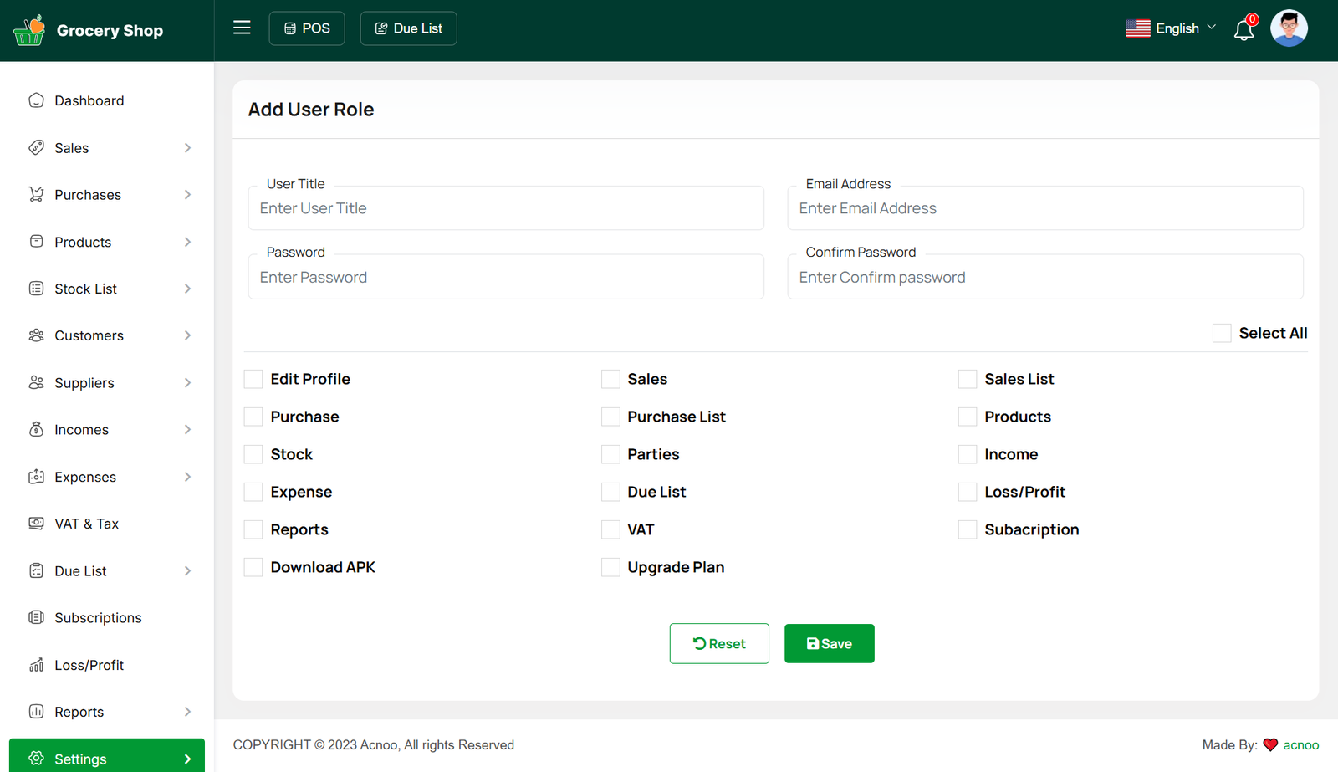Expand the Customers sidebar chevron
The width and height of the screenshot is (1338, 772).
tap(187, 335)
